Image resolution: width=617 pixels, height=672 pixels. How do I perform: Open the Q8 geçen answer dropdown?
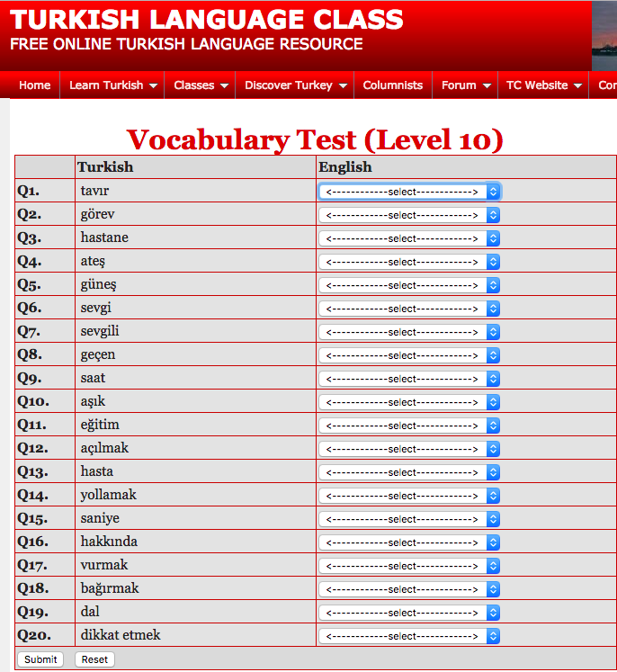pyautogui.click(x=409, y=355)
